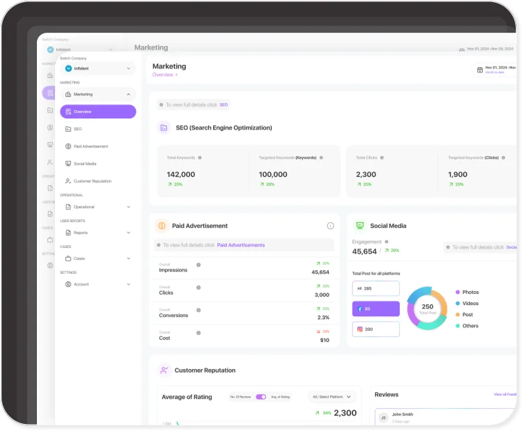Expand the Reports section in sidebar
This screenshot has width=523, height=431.
click(x=97, y=233)
